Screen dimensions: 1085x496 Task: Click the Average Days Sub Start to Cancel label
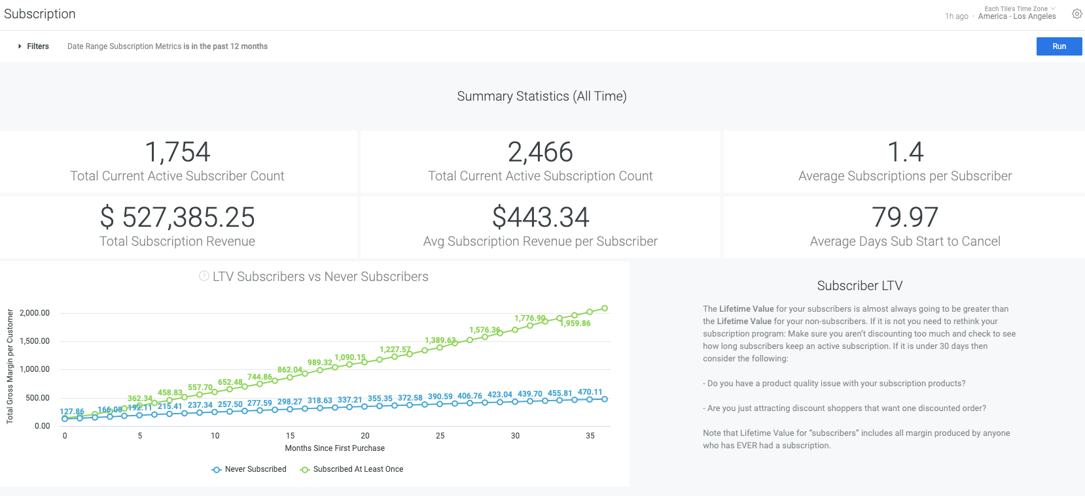[x=905, y=241]
